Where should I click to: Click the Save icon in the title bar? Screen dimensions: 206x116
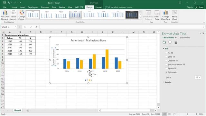click(5, 3)
